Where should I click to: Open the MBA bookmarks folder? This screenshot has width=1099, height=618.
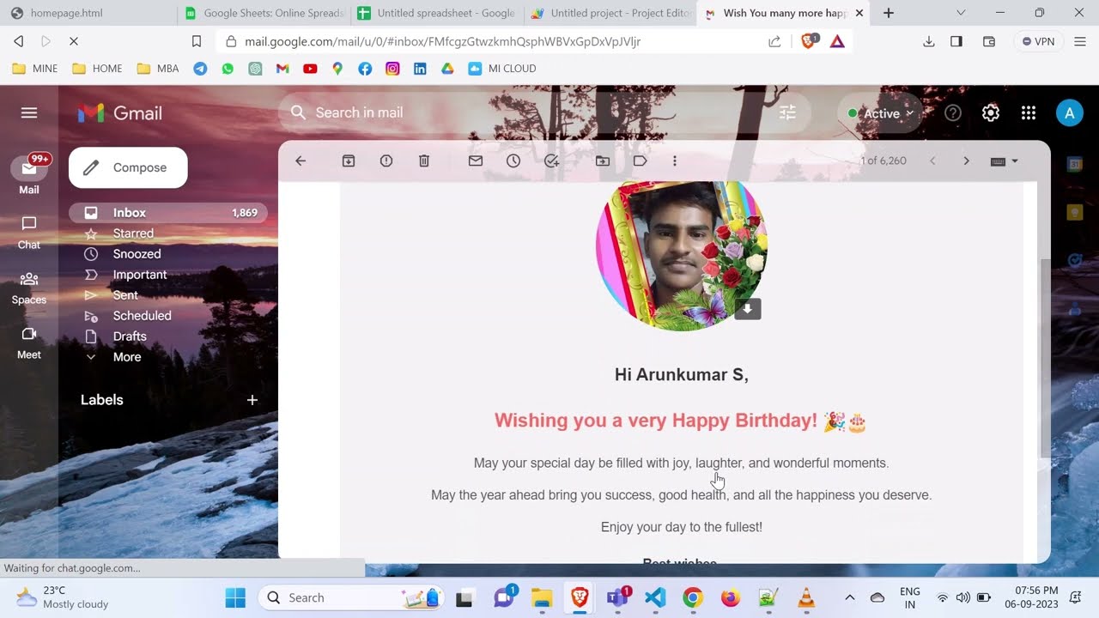click(x=158, y=69)
